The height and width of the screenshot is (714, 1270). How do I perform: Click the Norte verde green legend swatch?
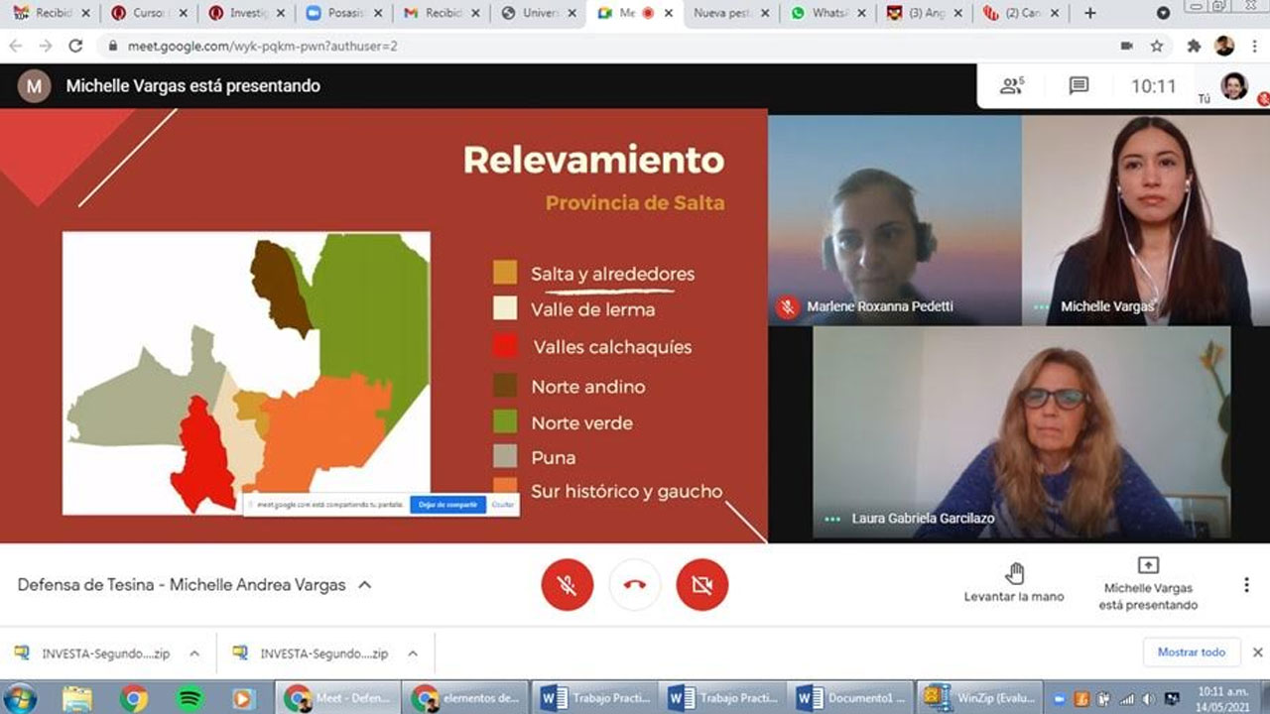(x=505, y=421)
